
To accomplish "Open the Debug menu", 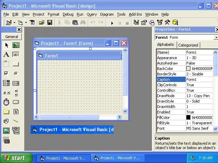I will [68, 14].
